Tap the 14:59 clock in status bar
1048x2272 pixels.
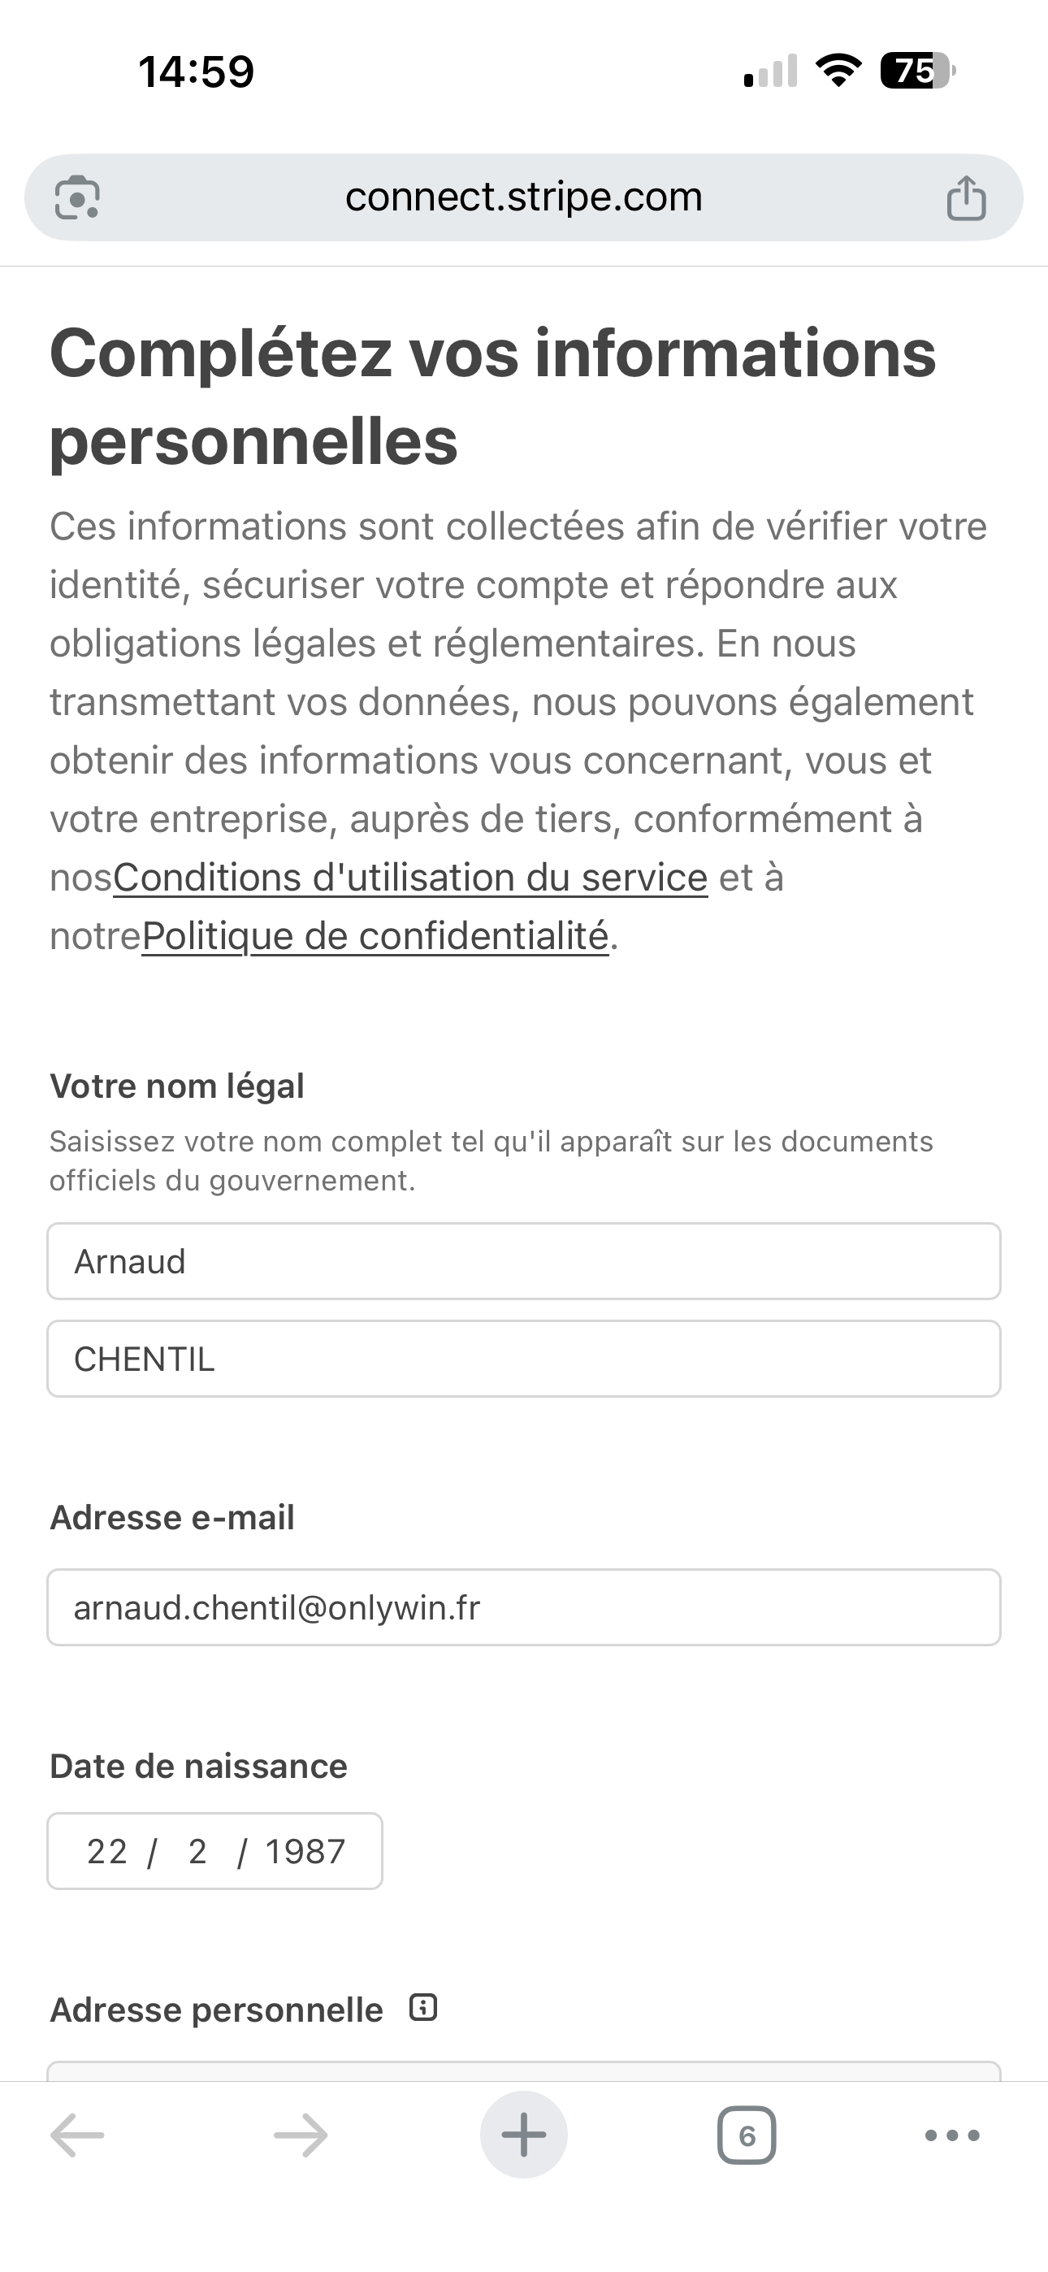pos(196,72)
